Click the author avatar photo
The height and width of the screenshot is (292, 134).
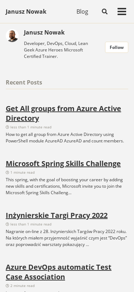[12, 36]
